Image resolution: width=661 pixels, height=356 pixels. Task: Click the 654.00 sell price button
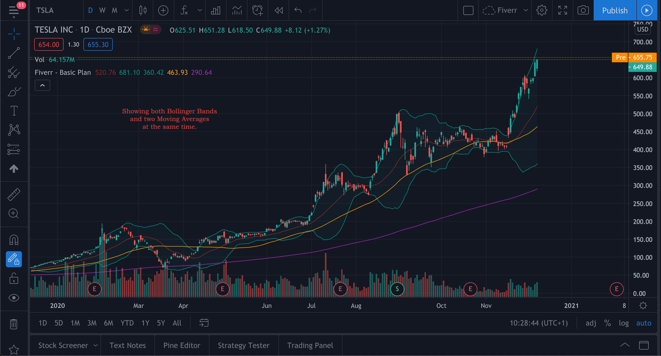tap(49, 44)
